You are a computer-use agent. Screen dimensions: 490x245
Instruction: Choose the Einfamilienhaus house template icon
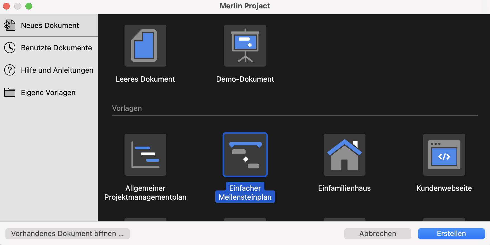point(344,155)
